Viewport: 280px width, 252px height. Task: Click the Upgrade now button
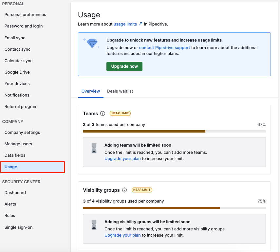[x=124, y=66]
